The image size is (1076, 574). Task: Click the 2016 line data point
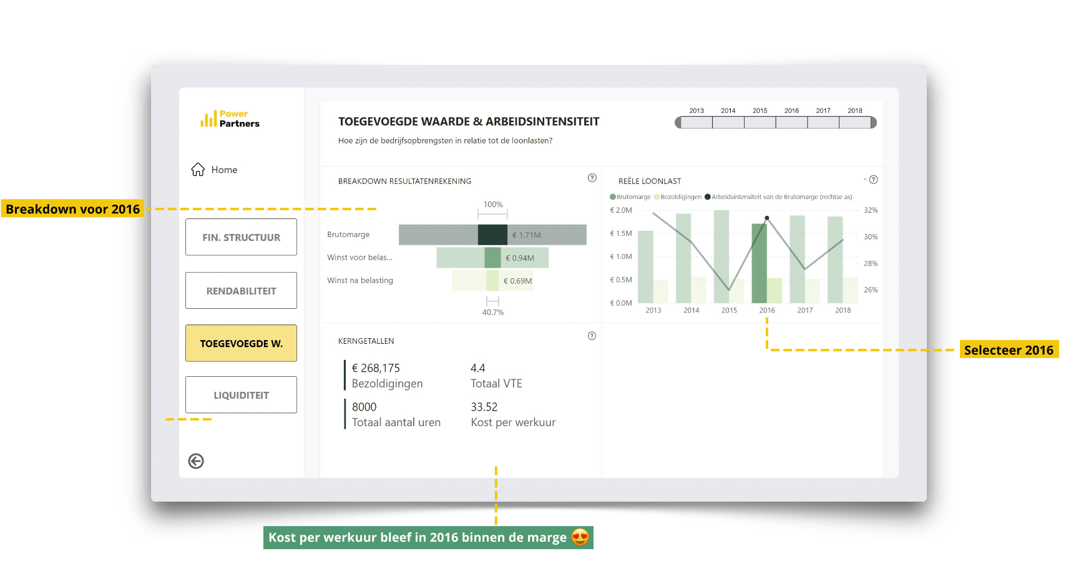pyautogui.click(x=767, y=218)
